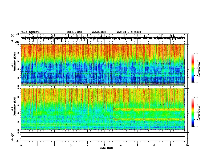Click the "ch.3(V)" axis label

point(13,137)
